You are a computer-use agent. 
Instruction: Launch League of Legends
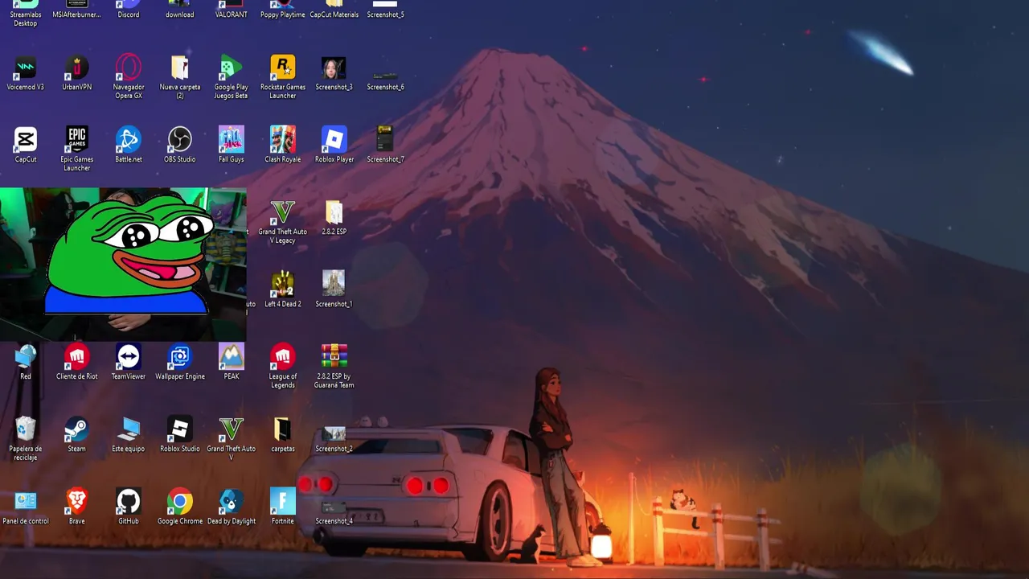[283, 366]
